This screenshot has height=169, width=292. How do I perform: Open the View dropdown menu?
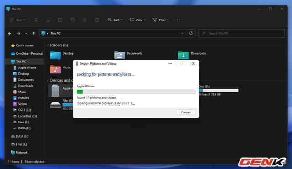[137, 20]
